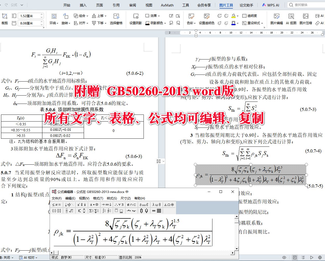The height and width of the screenshot is (261, 325).
Task: Open summation templates palette
Action: (94, 211)
